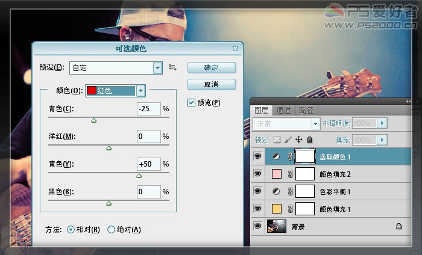Switch to the 通道 channels tab
This screenshot has width=422, height=255.
point(283,111)
